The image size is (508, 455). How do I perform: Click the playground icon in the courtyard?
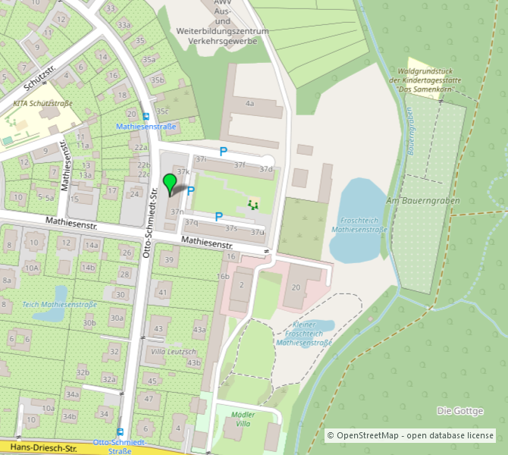coord(253,203)
